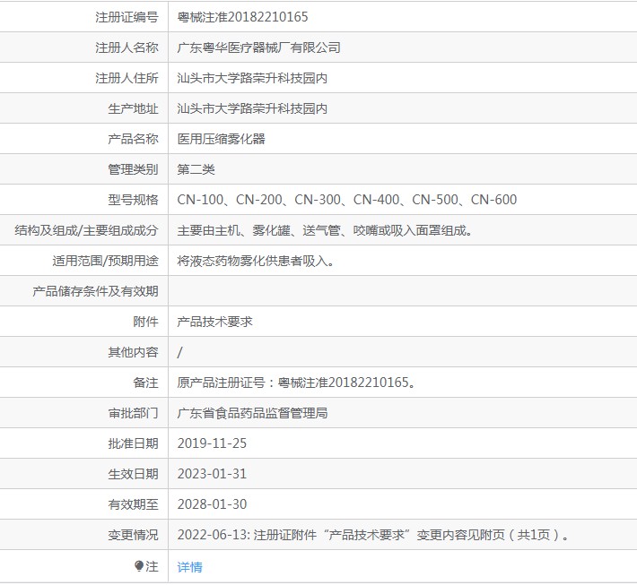
Task: Click address value in 生产地址 row
Action: click(x=252, y=108)
